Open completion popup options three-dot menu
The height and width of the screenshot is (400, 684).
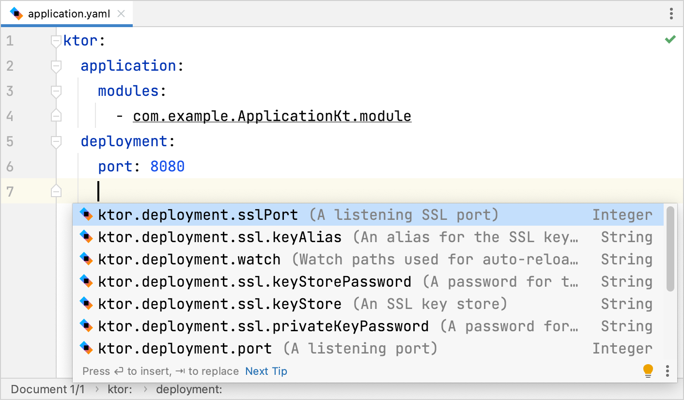point(667,371)
